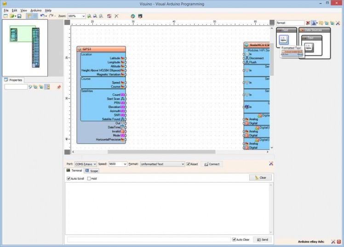344x247 pixels.
Task: Toggle the grid display toolbar icon
Action: point(35,16)
